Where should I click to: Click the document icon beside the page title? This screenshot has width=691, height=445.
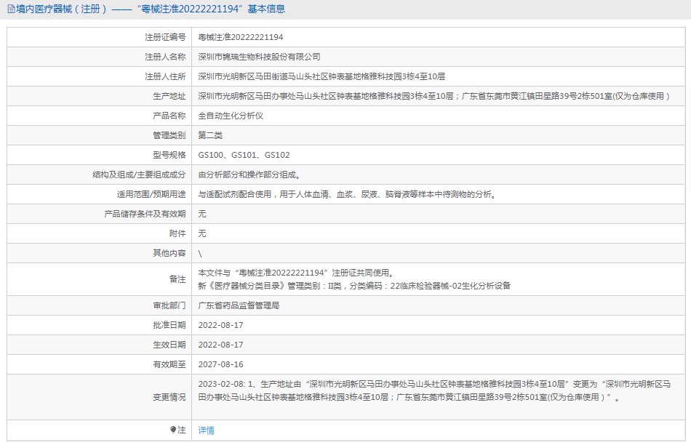(x=10, y=9)
